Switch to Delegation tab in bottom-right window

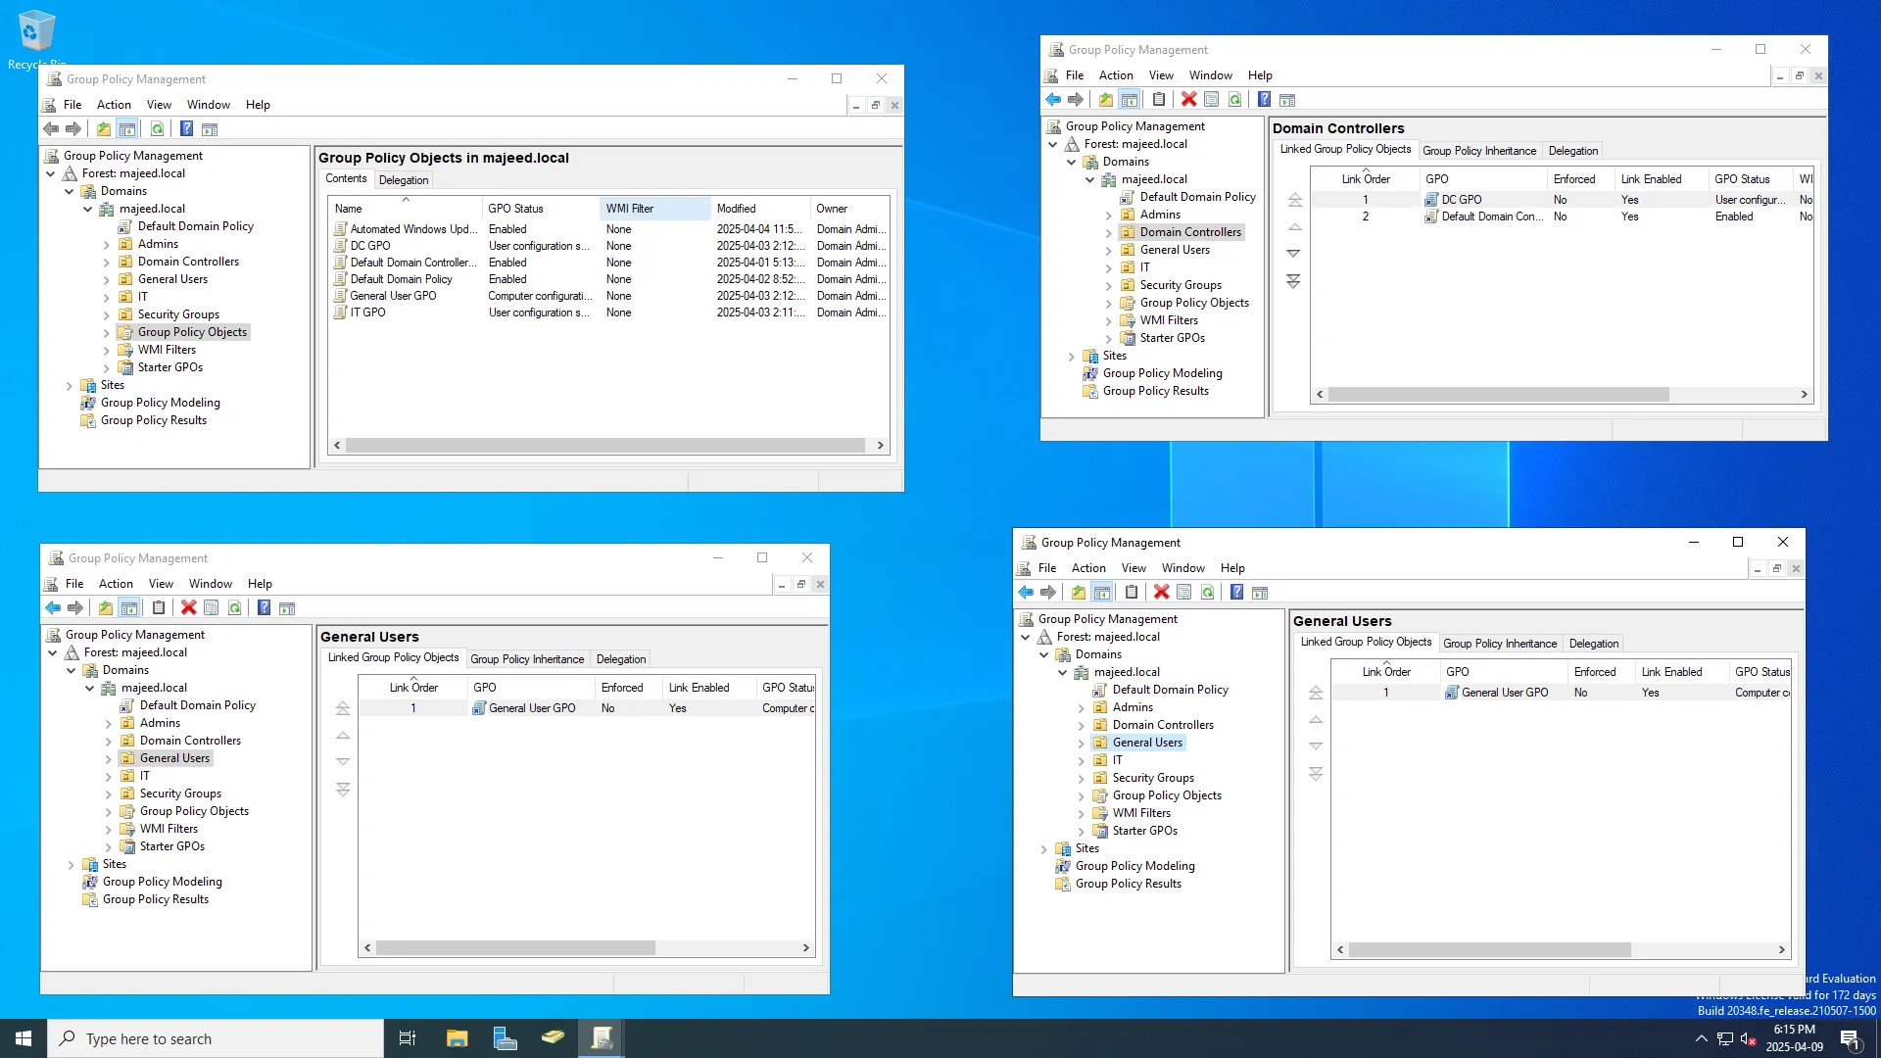point(1594,644)
